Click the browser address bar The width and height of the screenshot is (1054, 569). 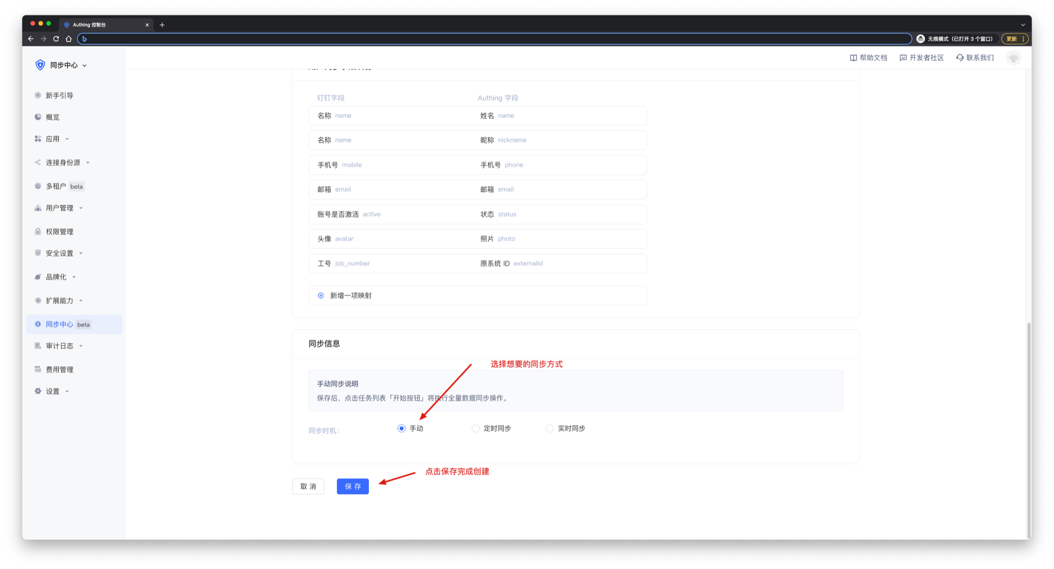[x=494, y=39]
